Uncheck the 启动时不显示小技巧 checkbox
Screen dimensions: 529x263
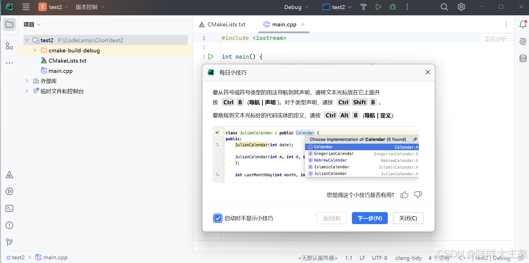(218, 218)
